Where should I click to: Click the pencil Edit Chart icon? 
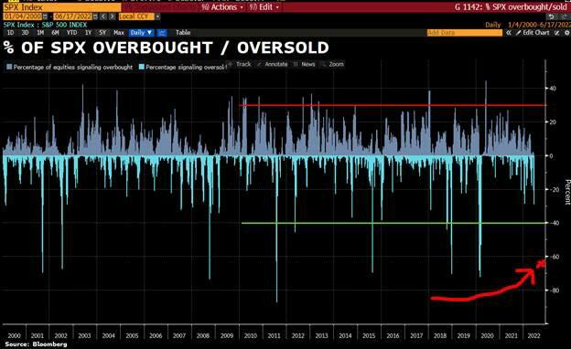519,33
